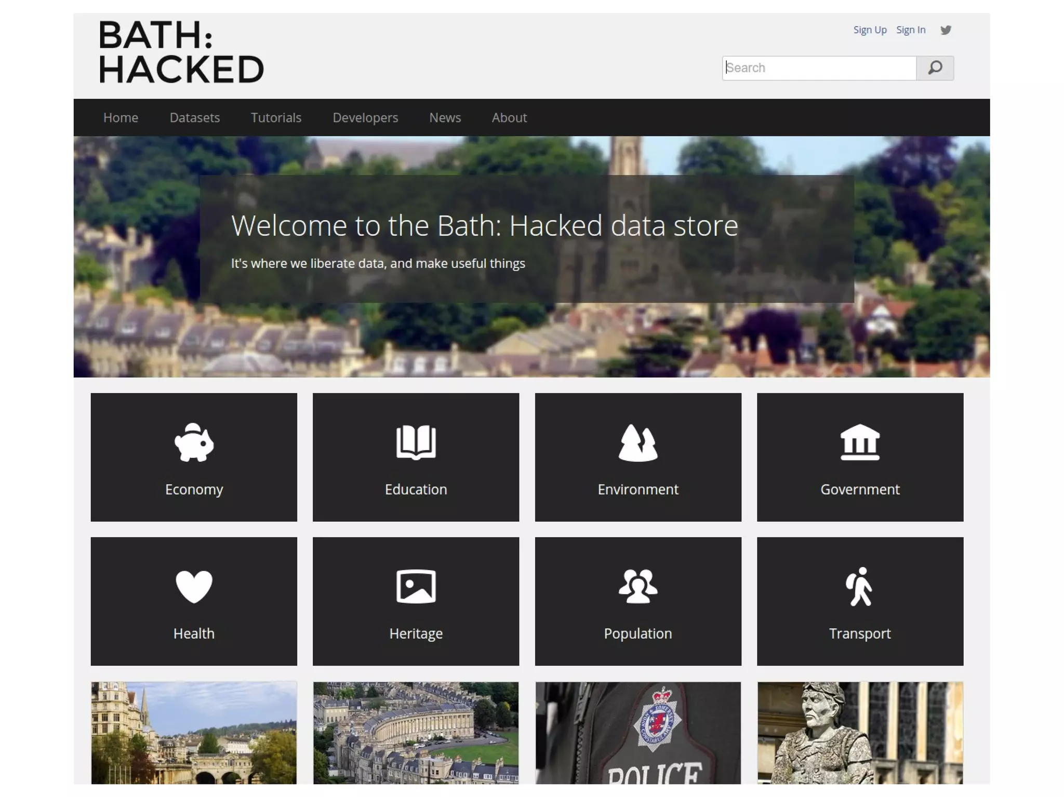Select the Environment trees icon
The image size is (1064, 797).
[638, 442]
